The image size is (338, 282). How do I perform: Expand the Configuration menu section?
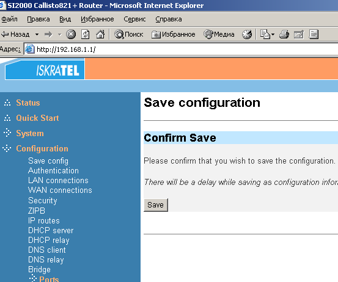[x=42, y=148]
